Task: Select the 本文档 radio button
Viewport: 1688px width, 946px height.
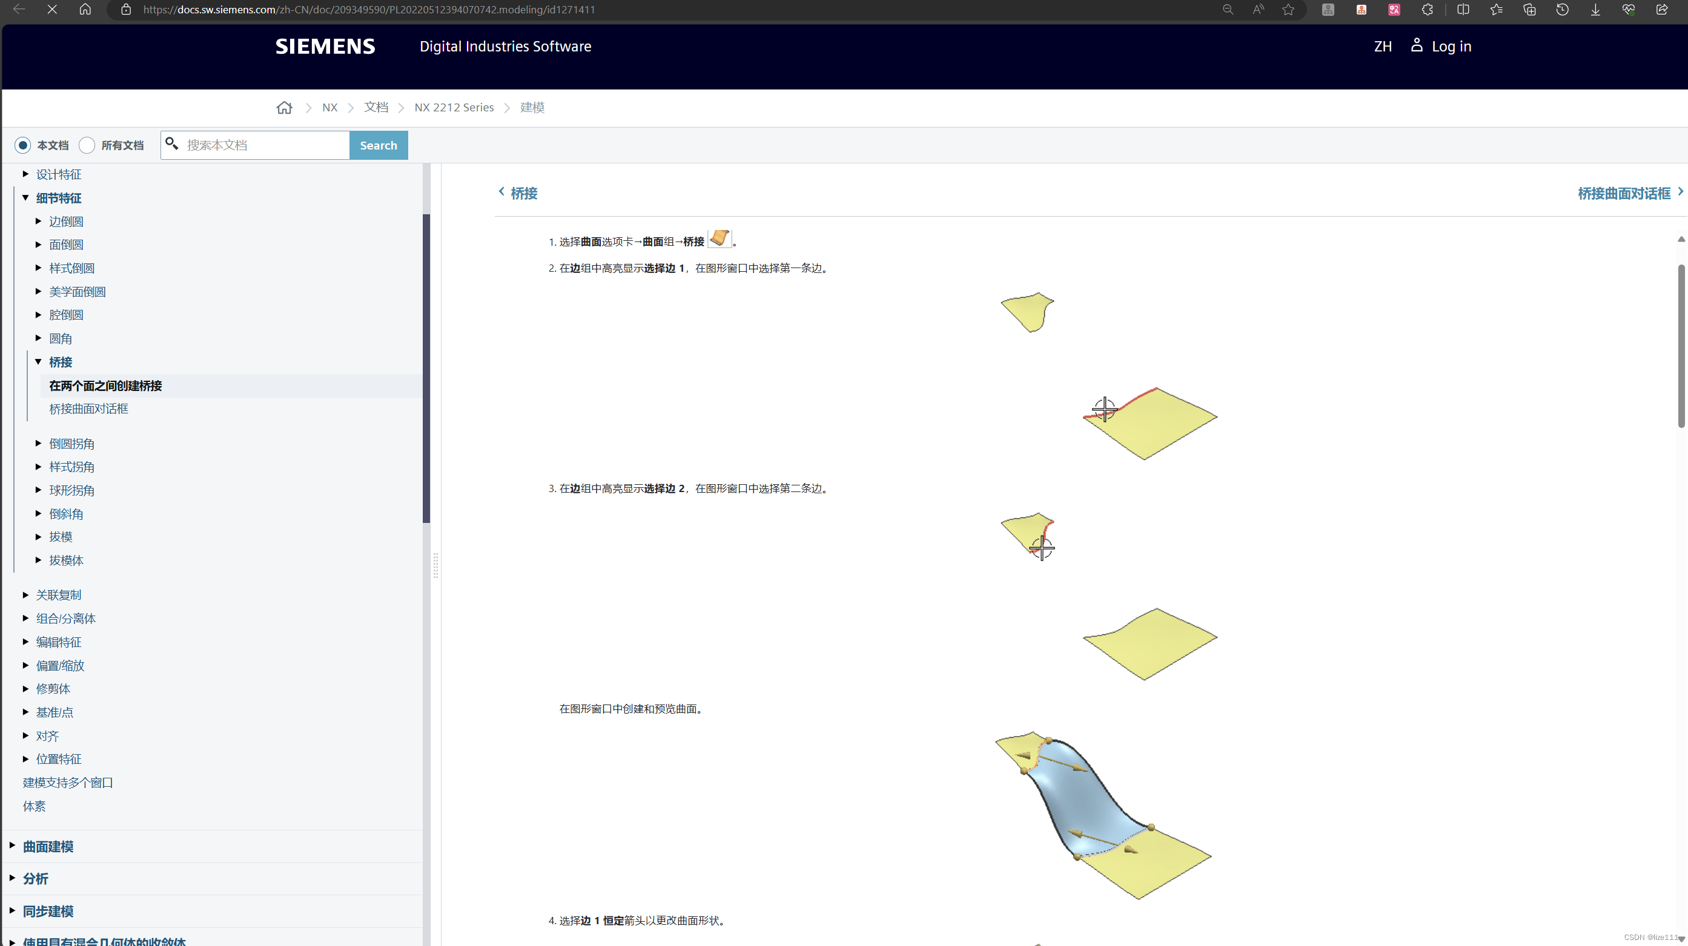Action: coord(23,145)
